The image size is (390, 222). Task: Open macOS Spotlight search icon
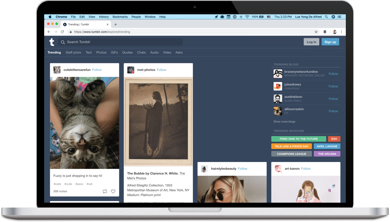[x=326, y=17]
